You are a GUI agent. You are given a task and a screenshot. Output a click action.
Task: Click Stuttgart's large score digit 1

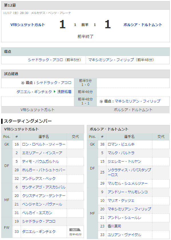point(63,24)
